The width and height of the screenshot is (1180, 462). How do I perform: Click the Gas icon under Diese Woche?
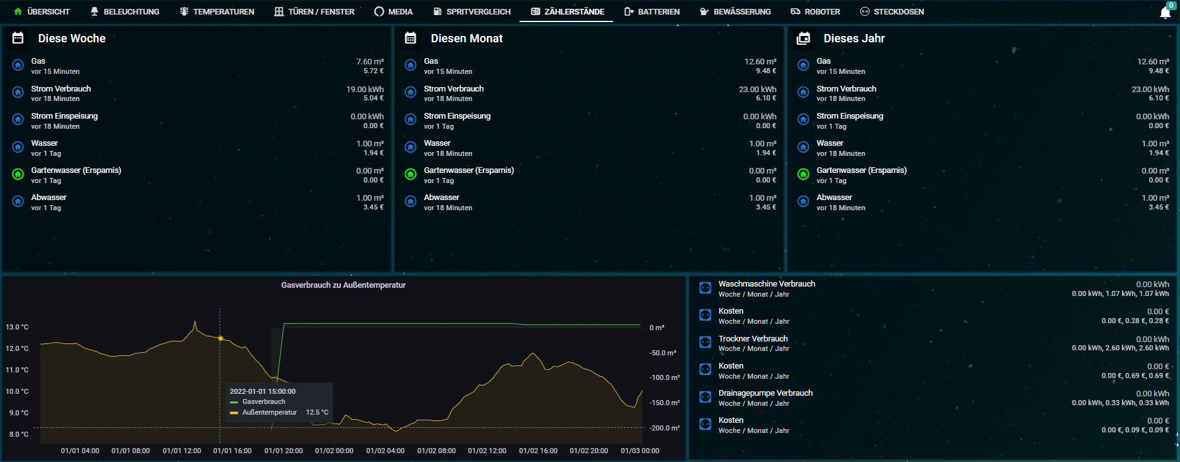18,65
